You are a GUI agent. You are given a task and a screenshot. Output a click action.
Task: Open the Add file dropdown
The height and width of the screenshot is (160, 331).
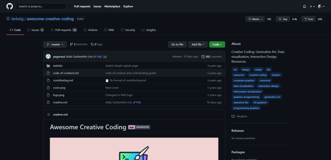(x=198, y=44)
